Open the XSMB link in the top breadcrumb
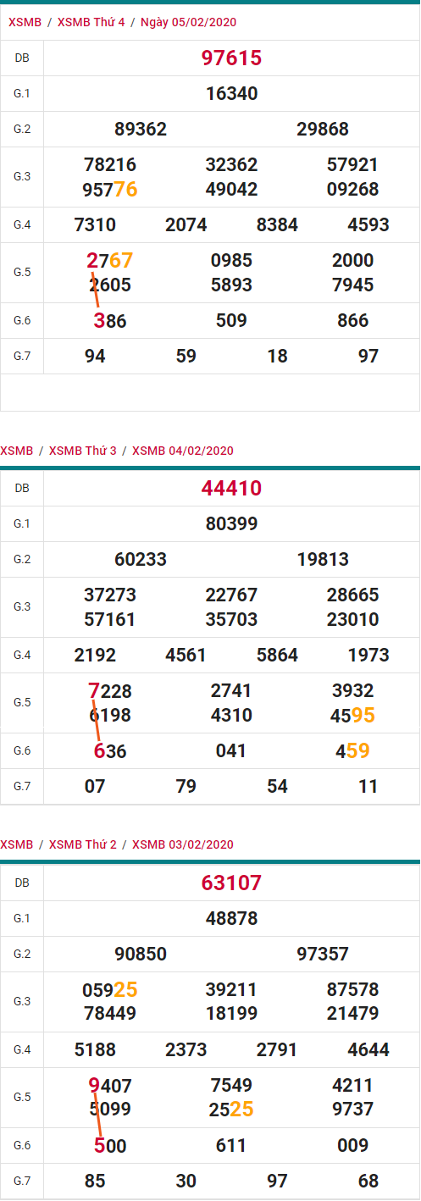Image resolution: width=421 pixels, height=1201 pixels. 23,22
